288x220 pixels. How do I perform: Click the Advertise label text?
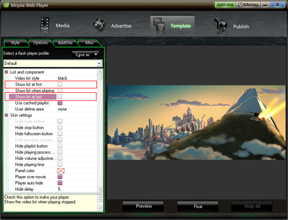coord(121,26)
